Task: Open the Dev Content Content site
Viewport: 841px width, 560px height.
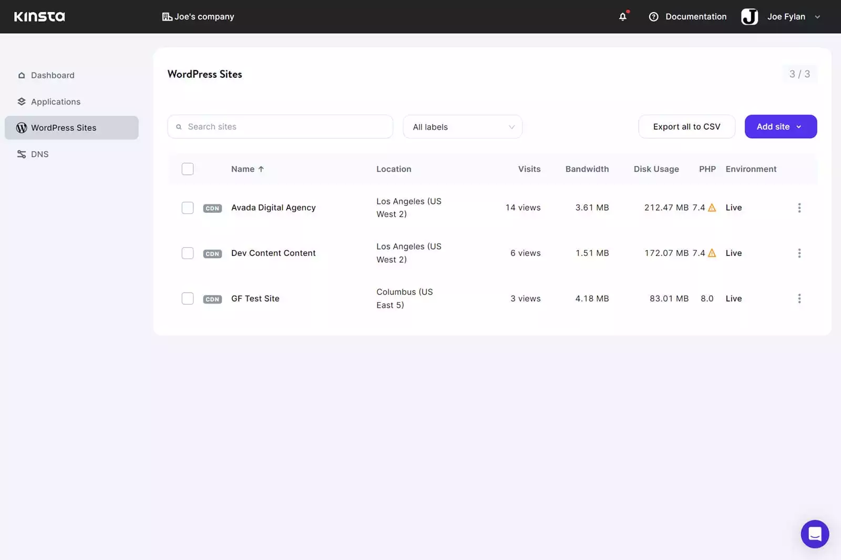Action: point(273,253)
